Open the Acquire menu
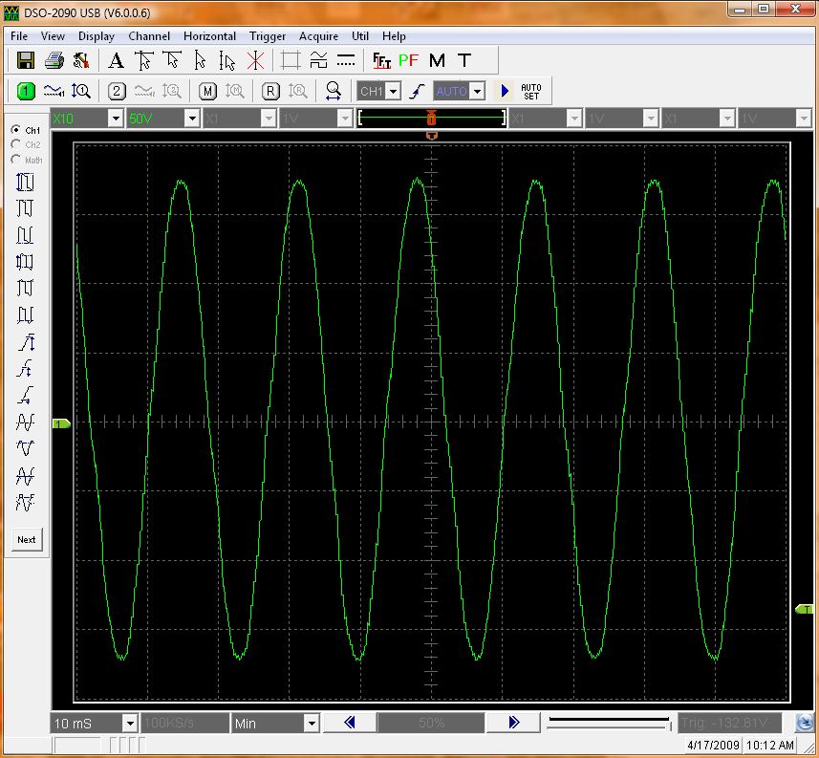Viewport: 819px width, 758px height. click(x=318, y=36)
